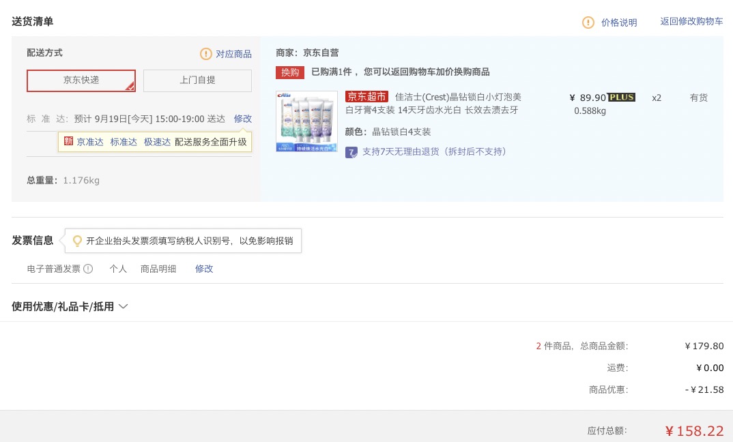Go back via 返回修改购物车
The image size is (733, 442).
click(x=691, y=22)
